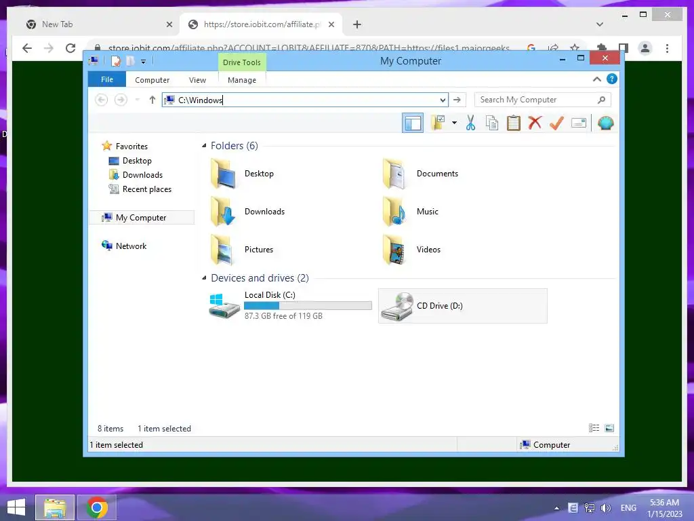Click the properties icon in quick access toolbar
694x521 pixels.
(x=115, y=61)
